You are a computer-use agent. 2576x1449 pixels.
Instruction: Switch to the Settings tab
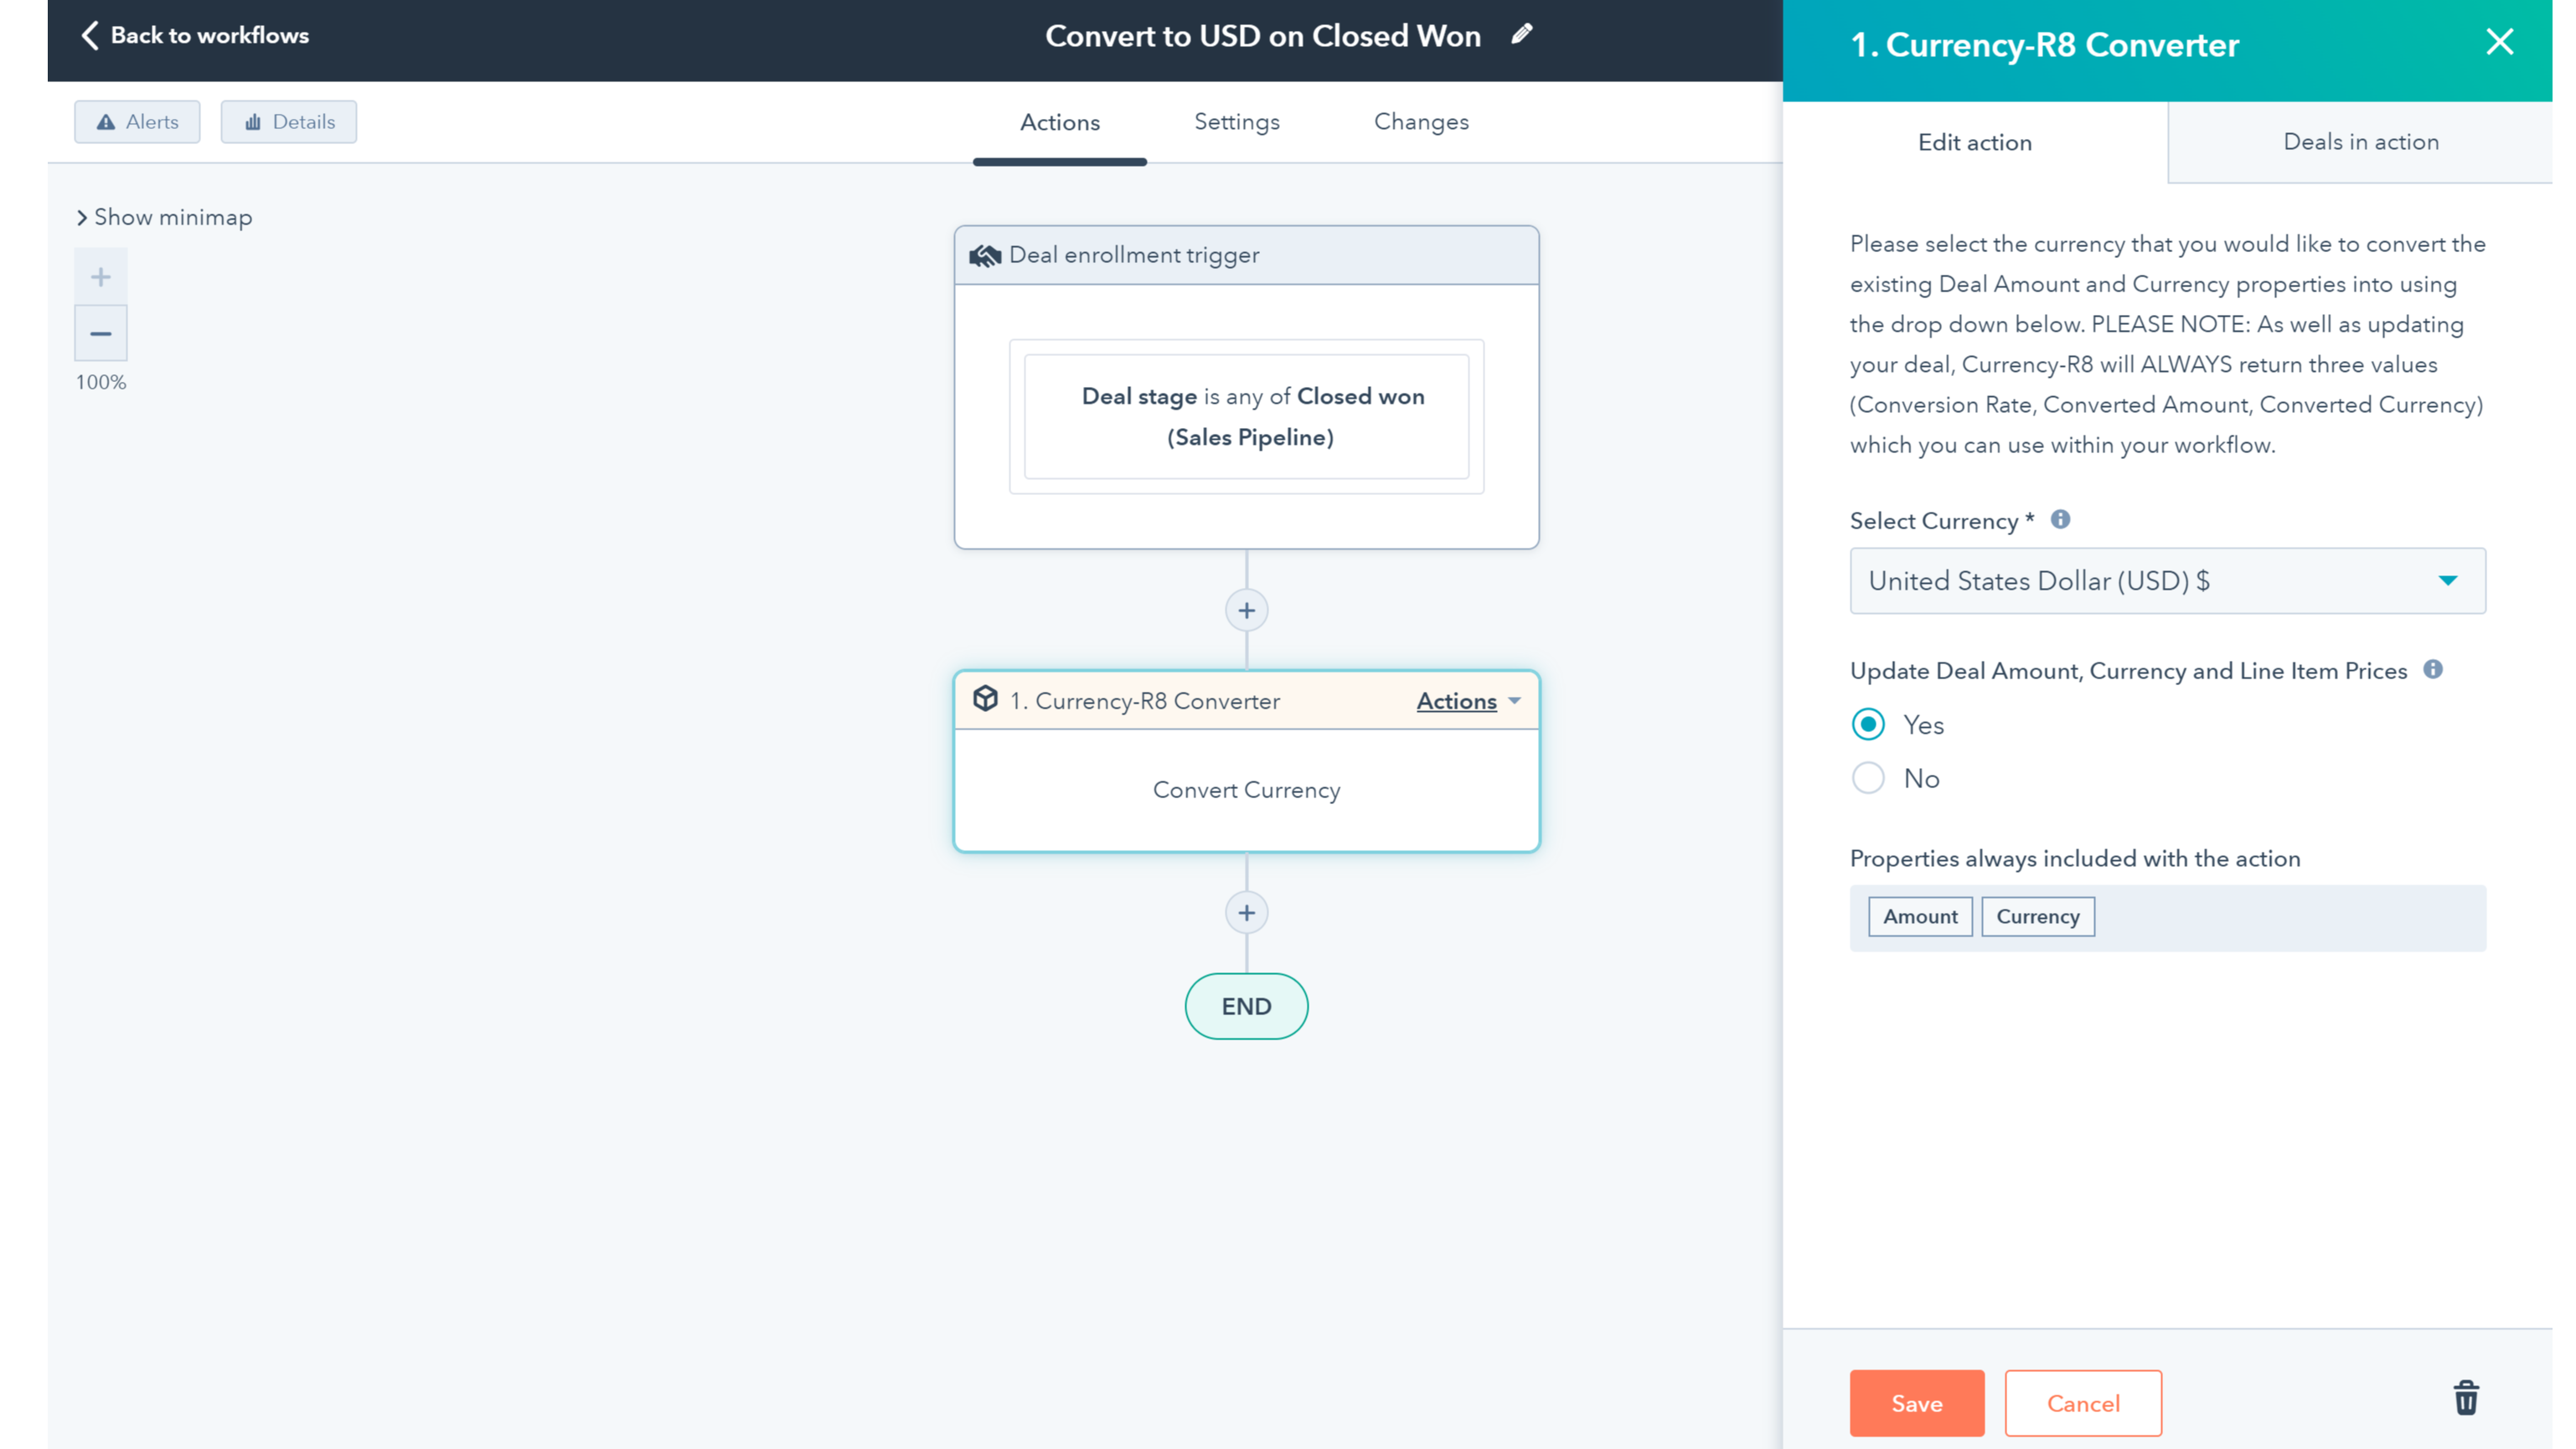click(x=1236, y=122)
